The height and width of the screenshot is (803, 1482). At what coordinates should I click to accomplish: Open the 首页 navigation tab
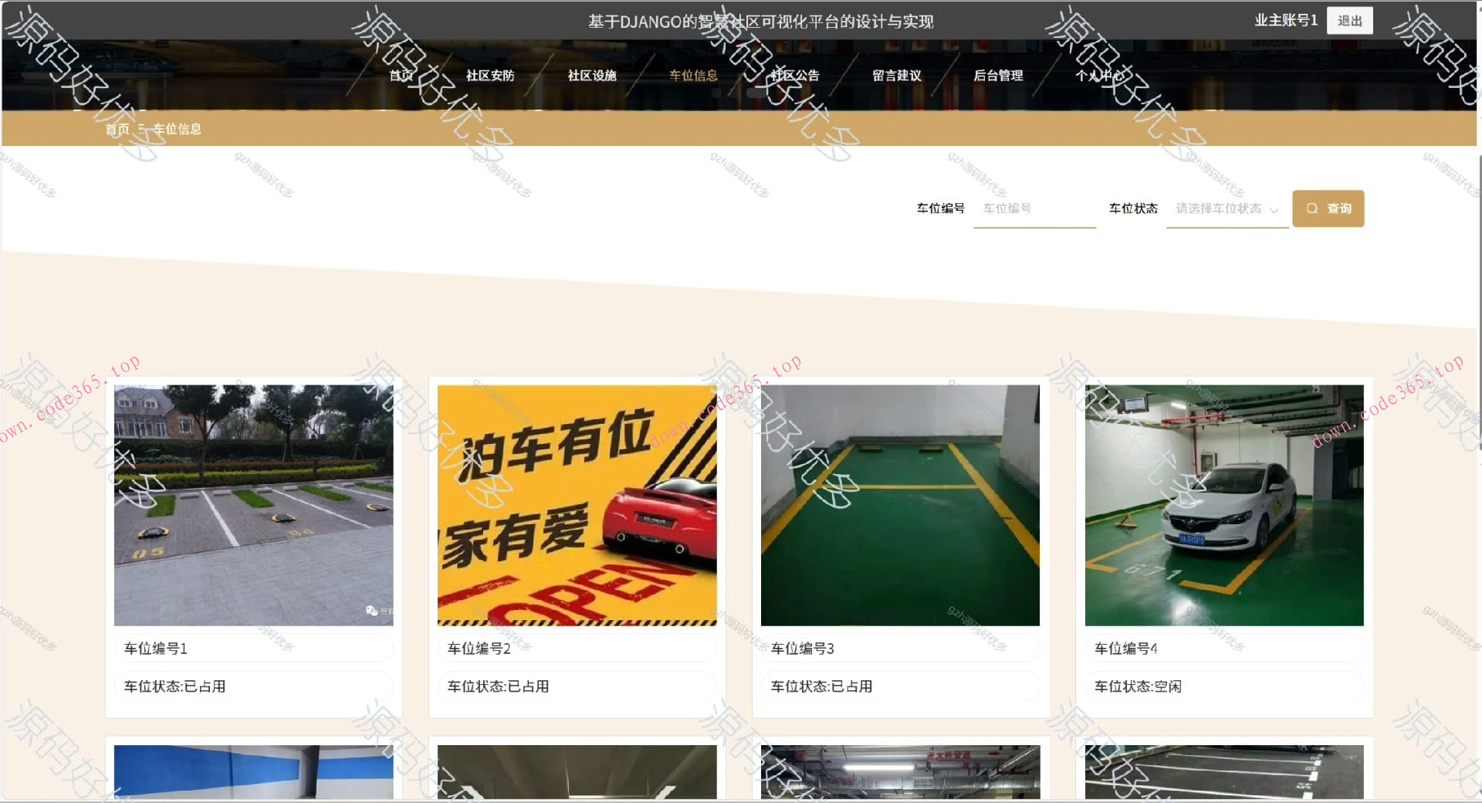401,76
